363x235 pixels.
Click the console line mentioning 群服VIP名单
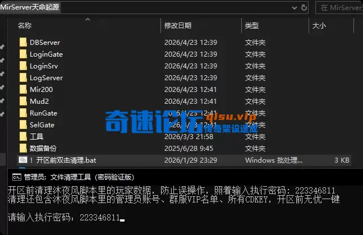click(x=174, y=199)
